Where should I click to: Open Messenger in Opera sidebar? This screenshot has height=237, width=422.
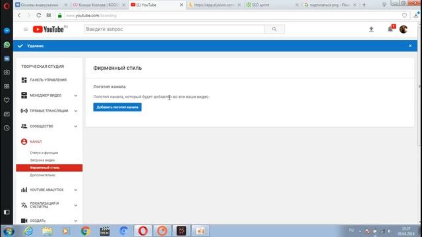tap(7, 31)
